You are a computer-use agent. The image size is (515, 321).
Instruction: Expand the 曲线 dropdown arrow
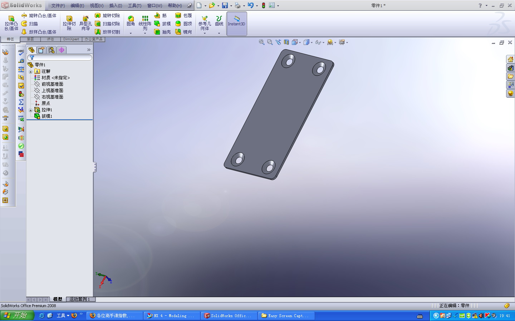tap(219, 33)
